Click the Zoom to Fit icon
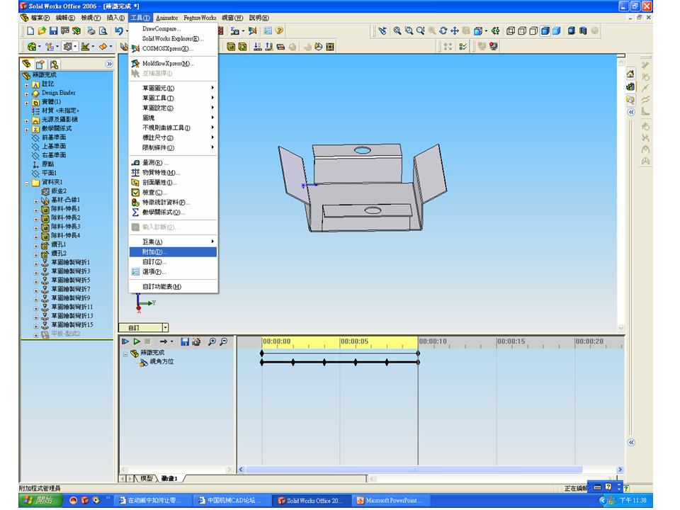This screenshot has width=680, height=510. [397, 30]
